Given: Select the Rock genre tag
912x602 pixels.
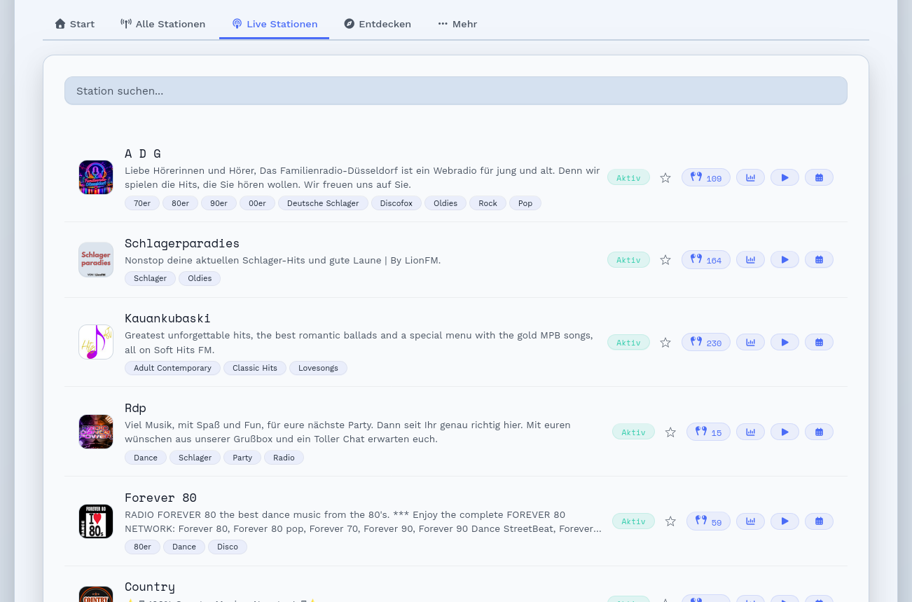Looking at the screenshot, I should [x=488, y=203].
